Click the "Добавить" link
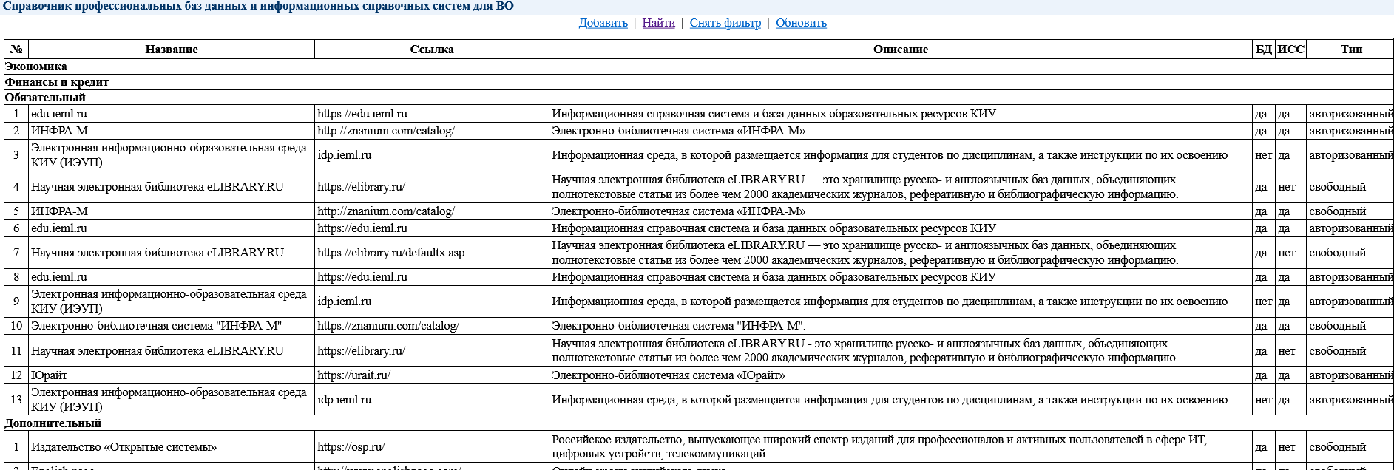The width and height of the screenshot is (1394, 470). (603, 23)
